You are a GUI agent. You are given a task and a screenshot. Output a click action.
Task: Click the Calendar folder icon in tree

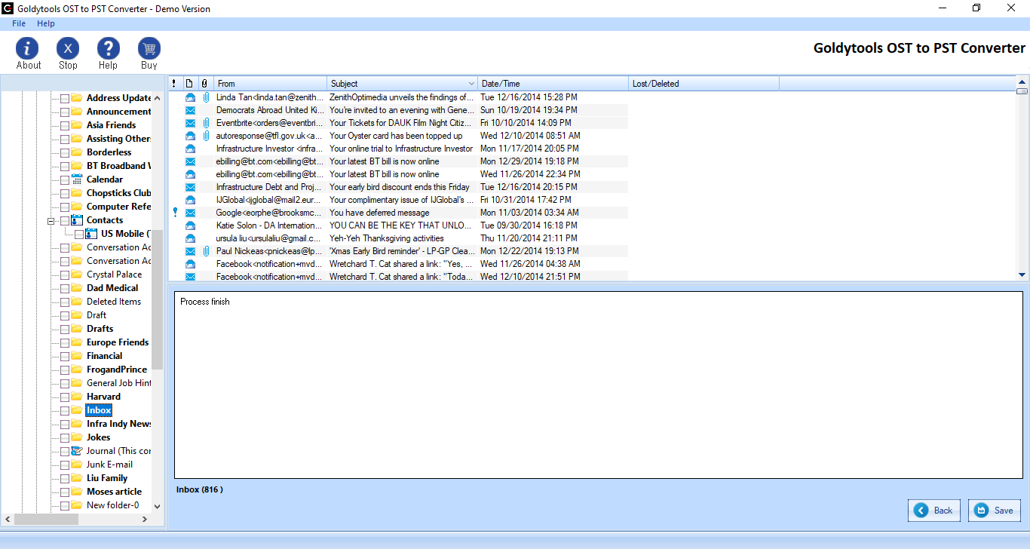pyautogui.click(x=77, y=179)
